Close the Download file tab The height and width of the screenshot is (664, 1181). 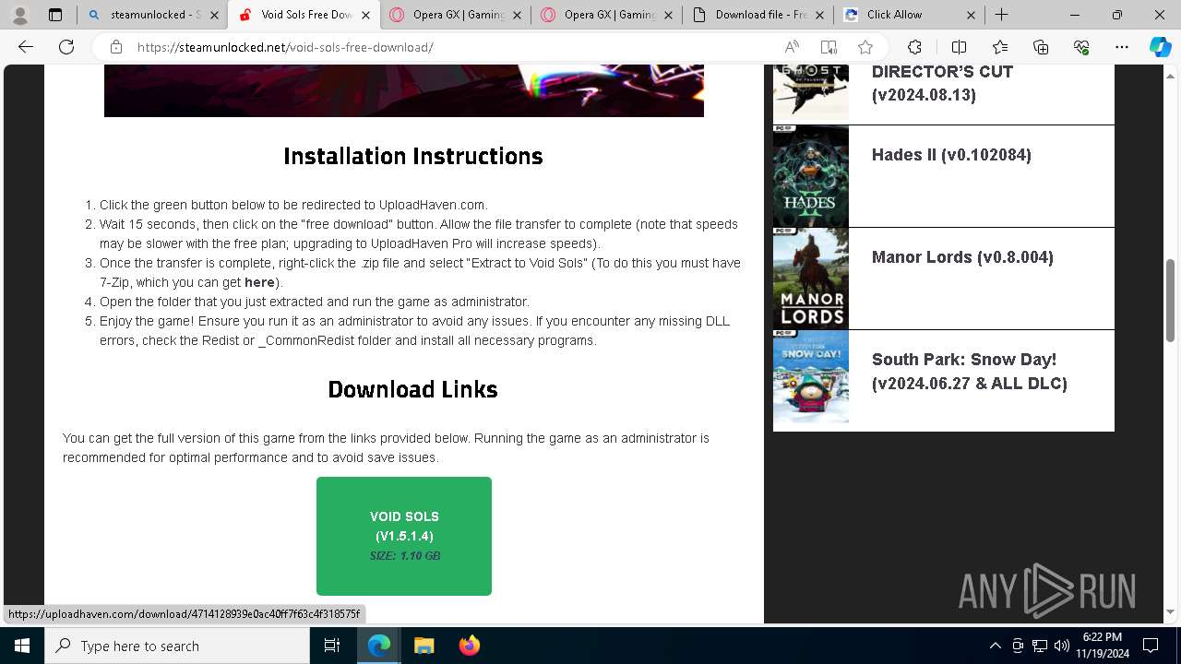tap(819, 15)
